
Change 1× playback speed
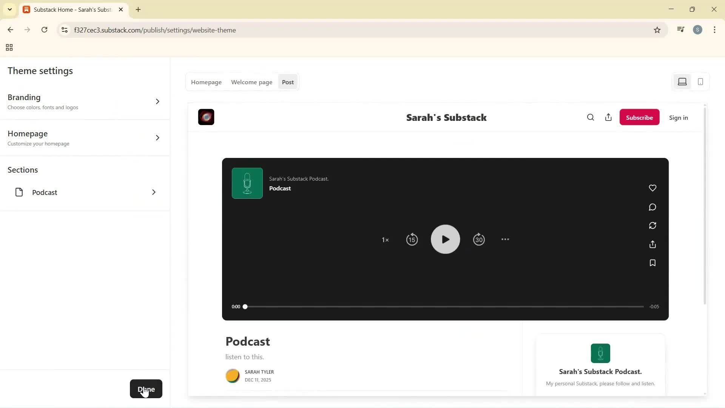[385, 240]
